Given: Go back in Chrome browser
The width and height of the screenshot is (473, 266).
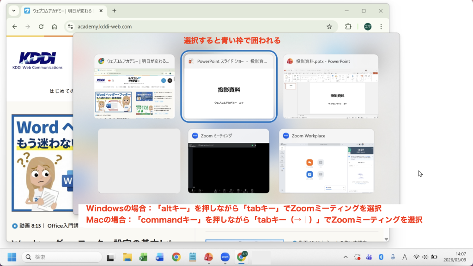Looking at the screenshot, I should [x=14, y=27].
